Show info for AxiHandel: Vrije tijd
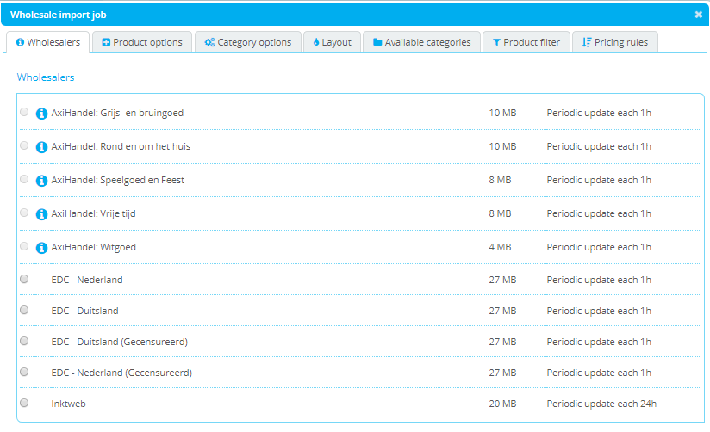Screen dimensions: 710x432 point(41,214)
